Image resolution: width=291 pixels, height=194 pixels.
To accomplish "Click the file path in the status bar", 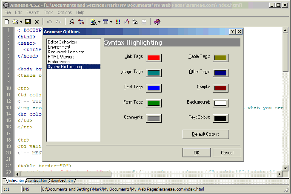I will point(123,189).
